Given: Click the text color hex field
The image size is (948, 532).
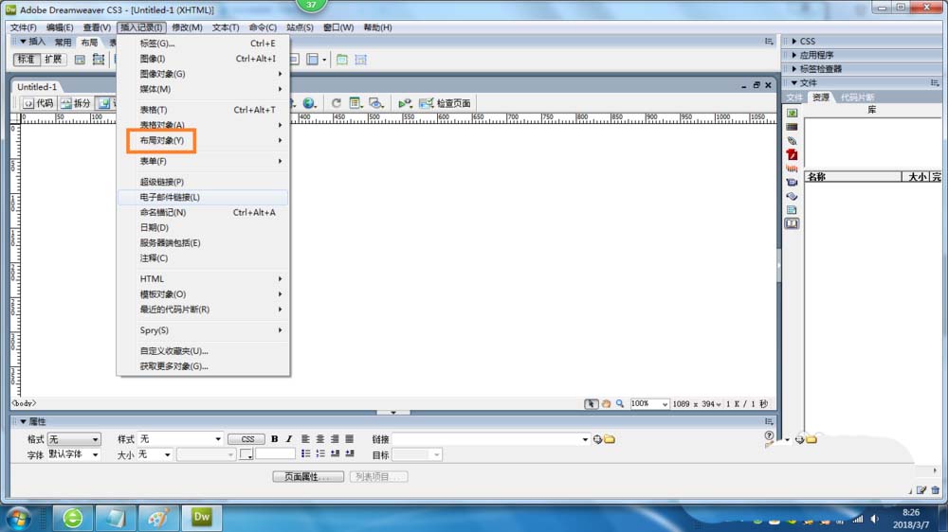Looking at the screenshot, I should pos(275,454).
